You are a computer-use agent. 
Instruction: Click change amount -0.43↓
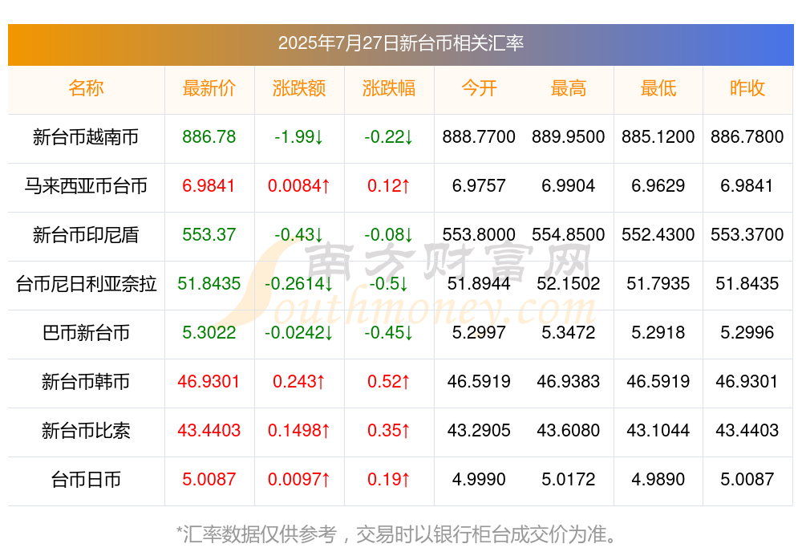pyautogui.click(x=298, y=235)
